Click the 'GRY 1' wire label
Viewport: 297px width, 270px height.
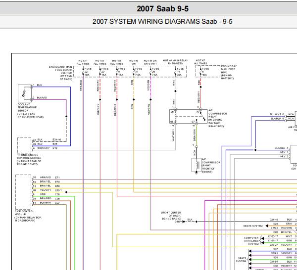coord(284,152)
